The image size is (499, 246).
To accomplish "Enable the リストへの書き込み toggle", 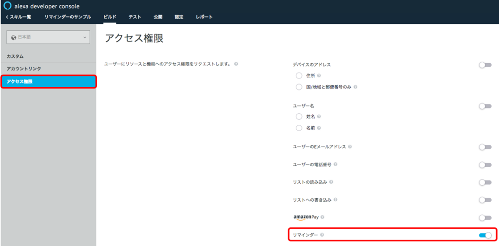I will click(x=485, y=200).
